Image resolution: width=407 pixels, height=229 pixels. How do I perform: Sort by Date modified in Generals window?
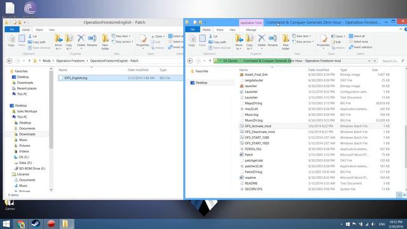click(319, 70)
